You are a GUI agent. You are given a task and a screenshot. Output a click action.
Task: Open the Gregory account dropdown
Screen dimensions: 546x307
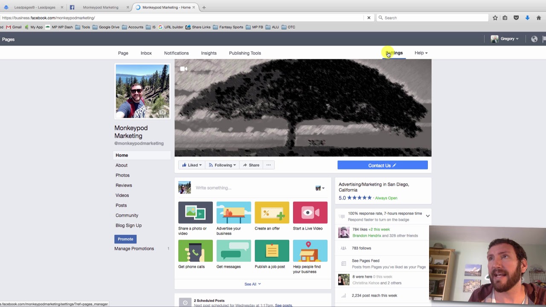505,39
